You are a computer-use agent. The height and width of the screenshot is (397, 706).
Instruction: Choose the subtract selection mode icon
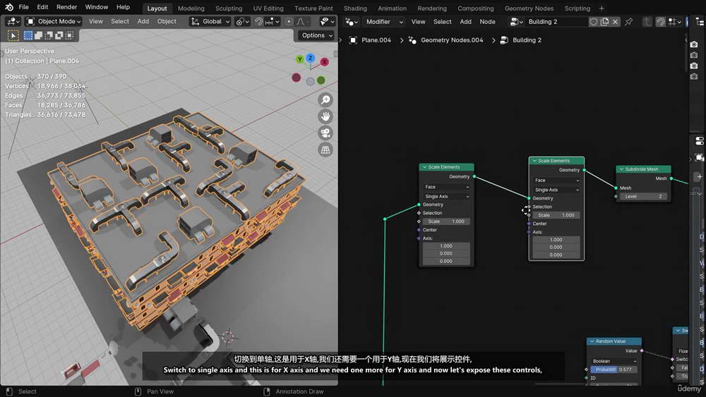(49, 35)
